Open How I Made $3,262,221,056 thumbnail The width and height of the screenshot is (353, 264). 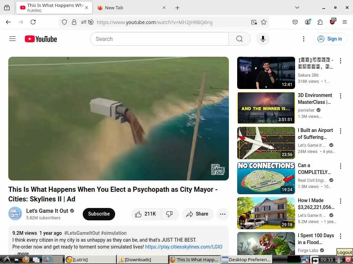click(266, 213)
